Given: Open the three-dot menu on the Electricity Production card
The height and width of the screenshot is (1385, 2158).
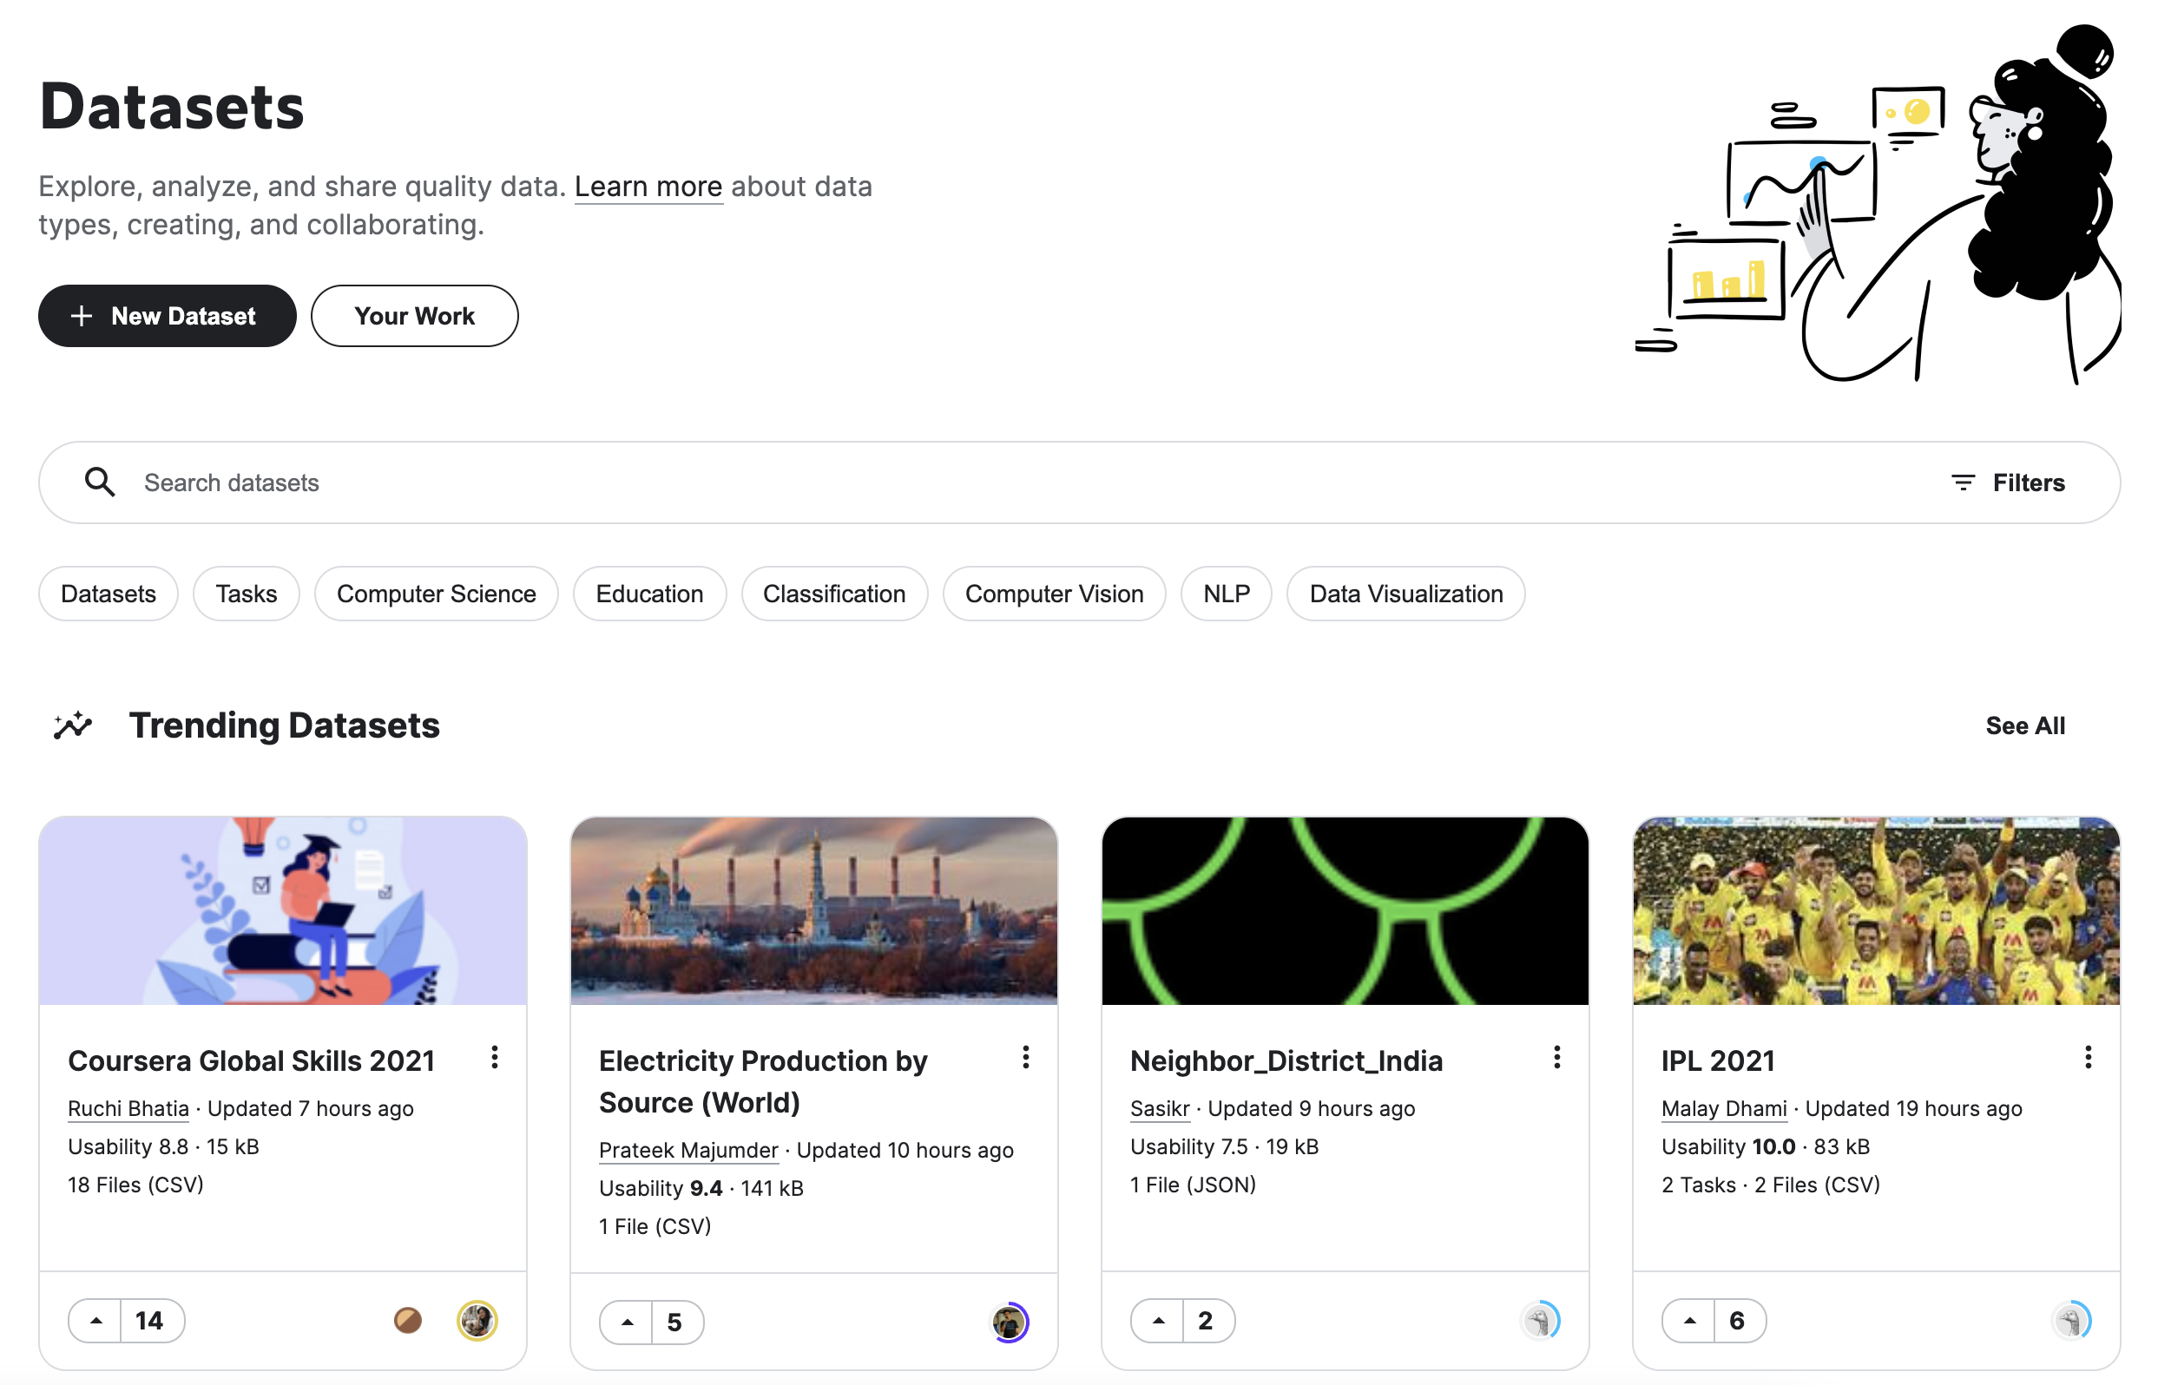Looking at the screenshot, I should (x=1024, y=1058).
